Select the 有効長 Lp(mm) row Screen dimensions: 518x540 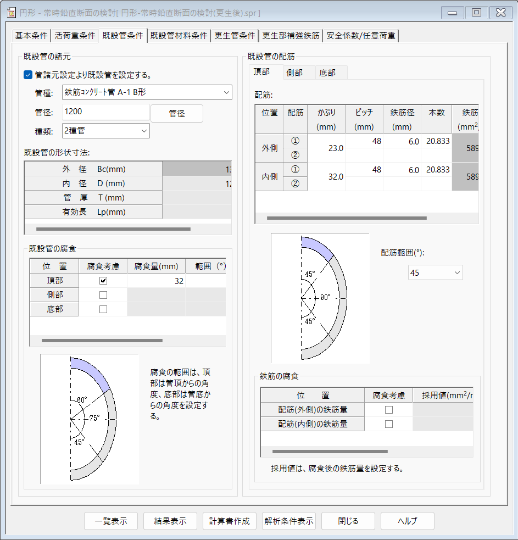(x=128, y=212)
